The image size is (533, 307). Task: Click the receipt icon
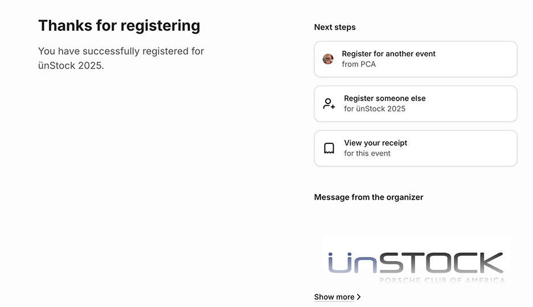pos(329,148)
